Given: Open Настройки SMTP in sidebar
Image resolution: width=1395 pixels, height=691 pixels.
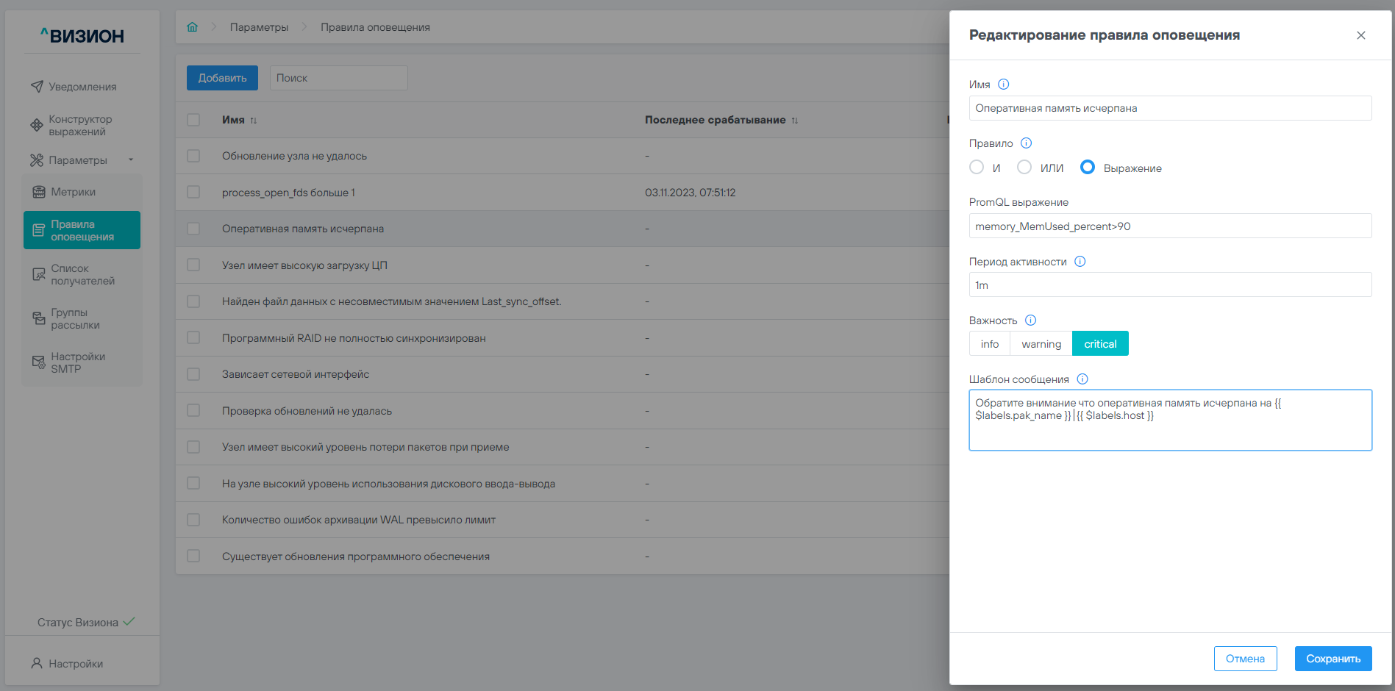Looking at the screenshot, I should [77, 362].
